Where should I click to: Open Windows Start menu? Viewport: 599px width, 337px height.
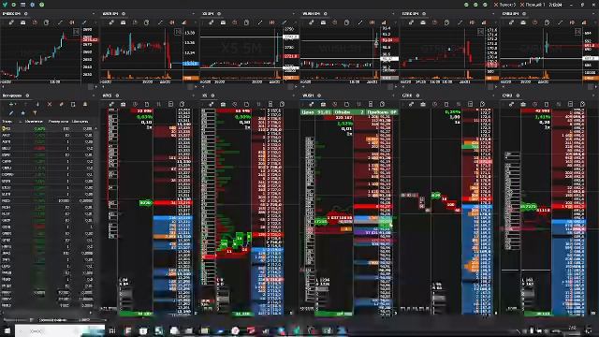pyautogui.click(x=7, y=330)
